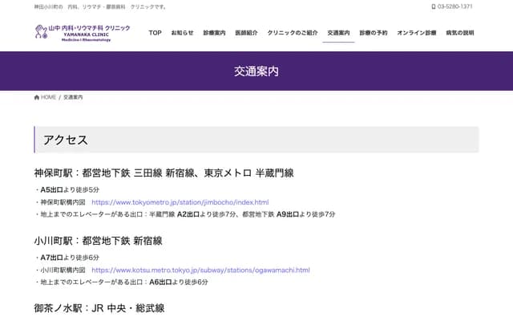Open the TOP menu item
The width and height of the screenshot is (513, 321).
click(x=156, y=33)
